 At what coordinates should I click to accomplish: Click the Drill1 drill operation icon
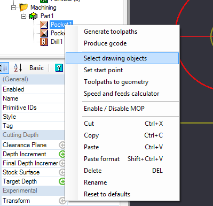[44, 42]
